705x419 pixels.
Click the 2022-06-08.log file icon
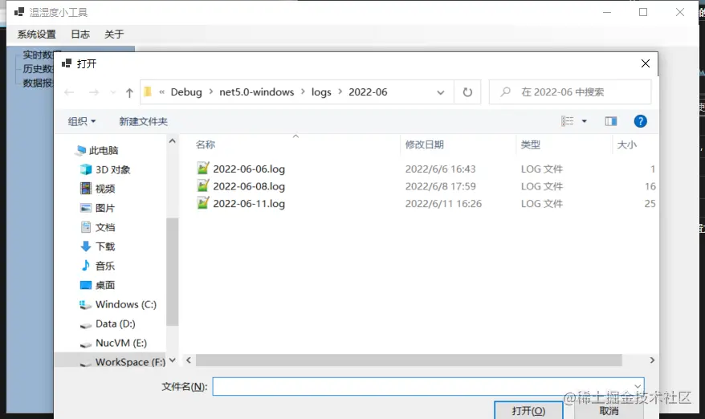coord(203,185)
